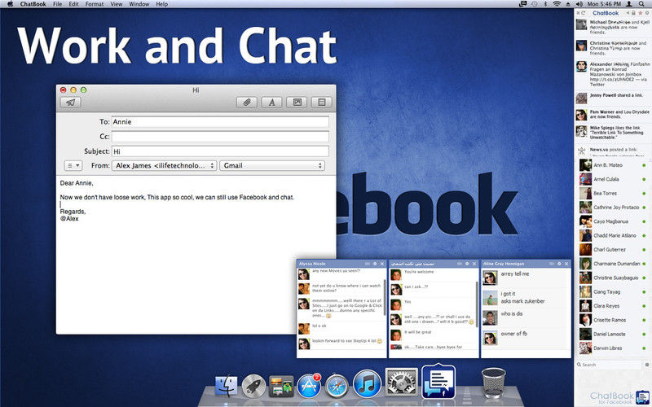
Task: Open Safari compass icon in the Dock
Action: pyautogui.click(x=337, y=386)
